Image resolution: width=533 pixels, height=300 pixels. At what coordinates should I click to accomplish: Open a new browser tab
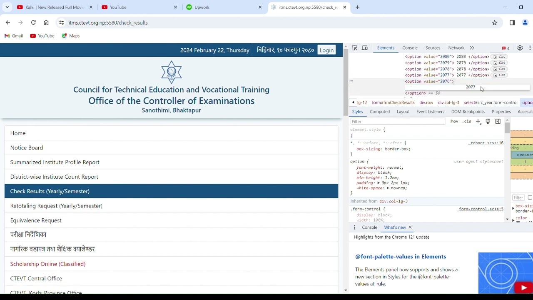click(x=358, y=7)
